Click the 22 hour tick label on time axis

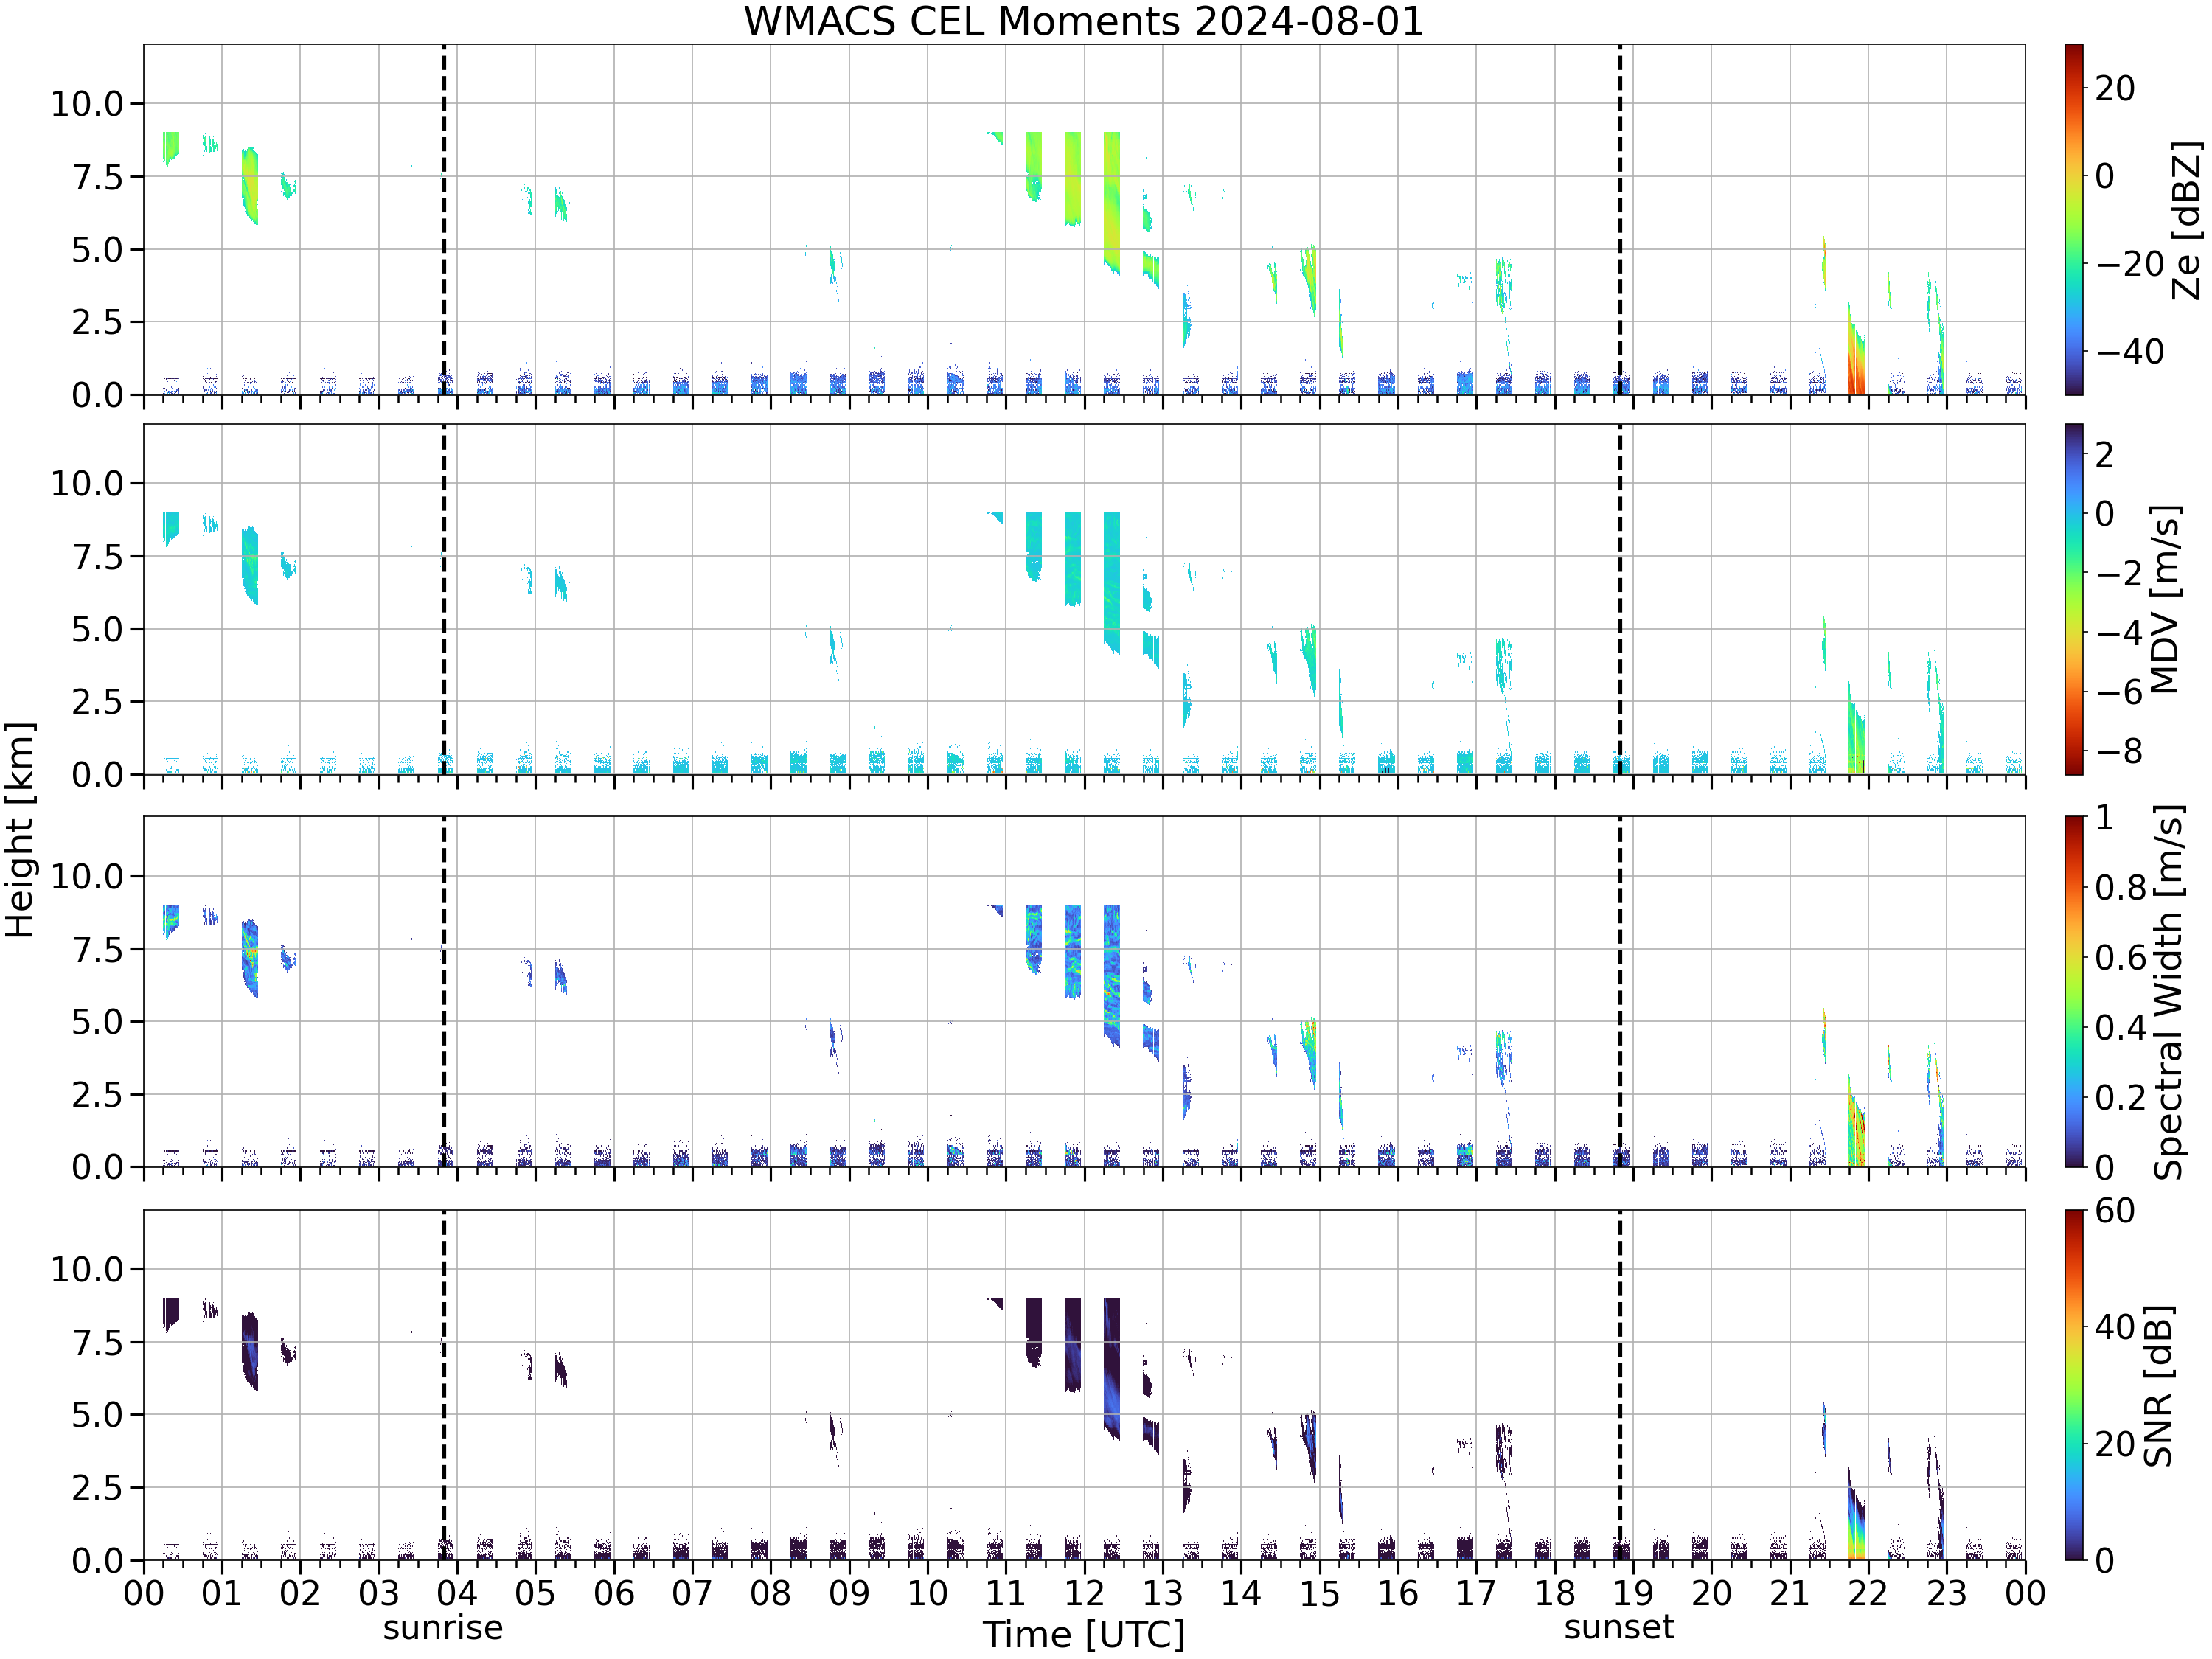click(1868, 1593)
